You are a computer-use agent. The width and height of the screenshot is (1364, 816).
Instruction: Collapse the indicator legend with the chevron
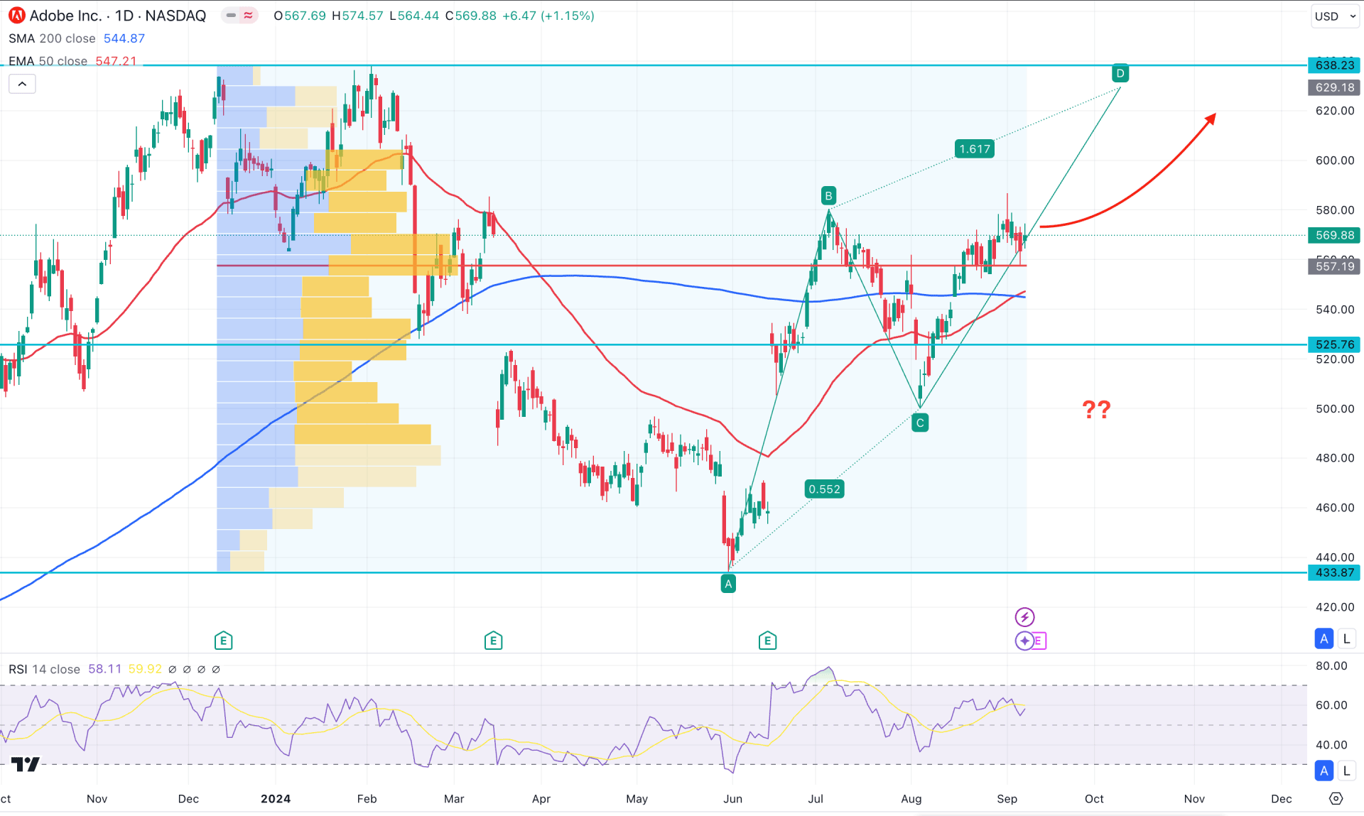(22, 85)
